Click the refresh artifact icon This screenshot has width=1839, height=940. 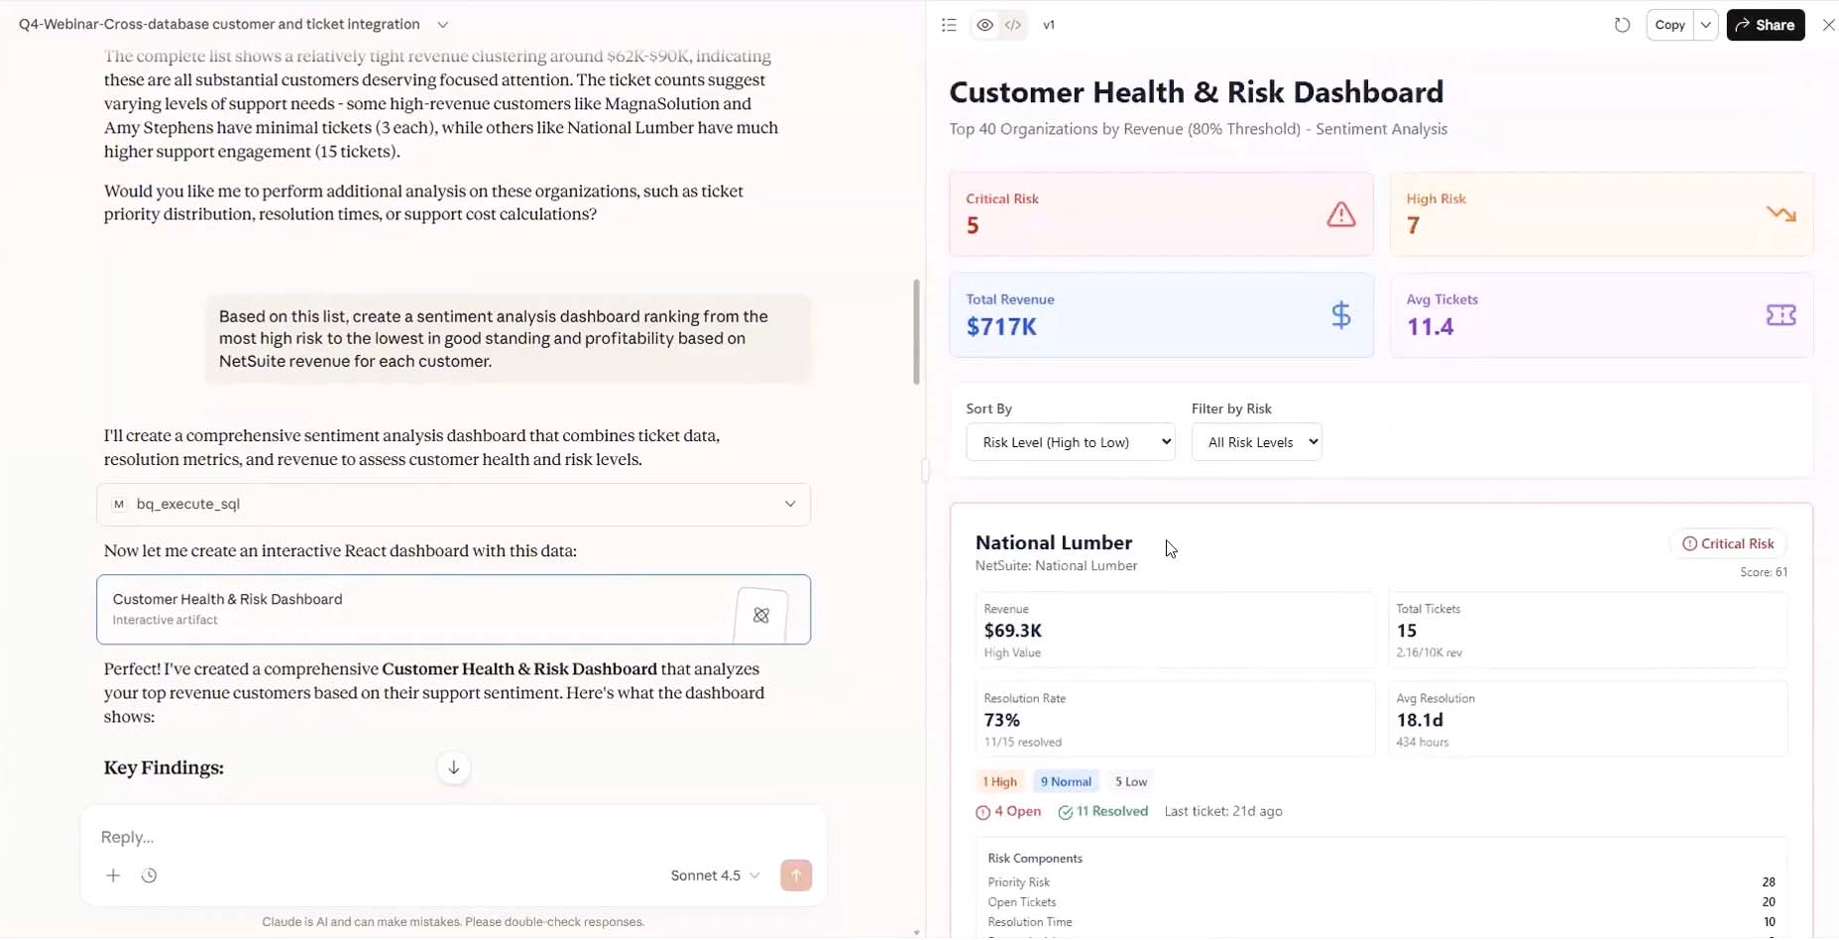click(1622, 25)
